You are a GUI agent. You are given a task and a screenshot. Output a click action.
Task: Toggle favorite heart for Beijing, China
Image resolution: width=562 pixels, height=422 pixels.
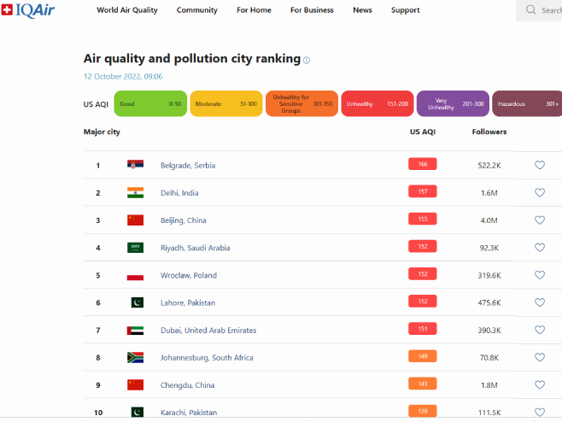point(539,220)
